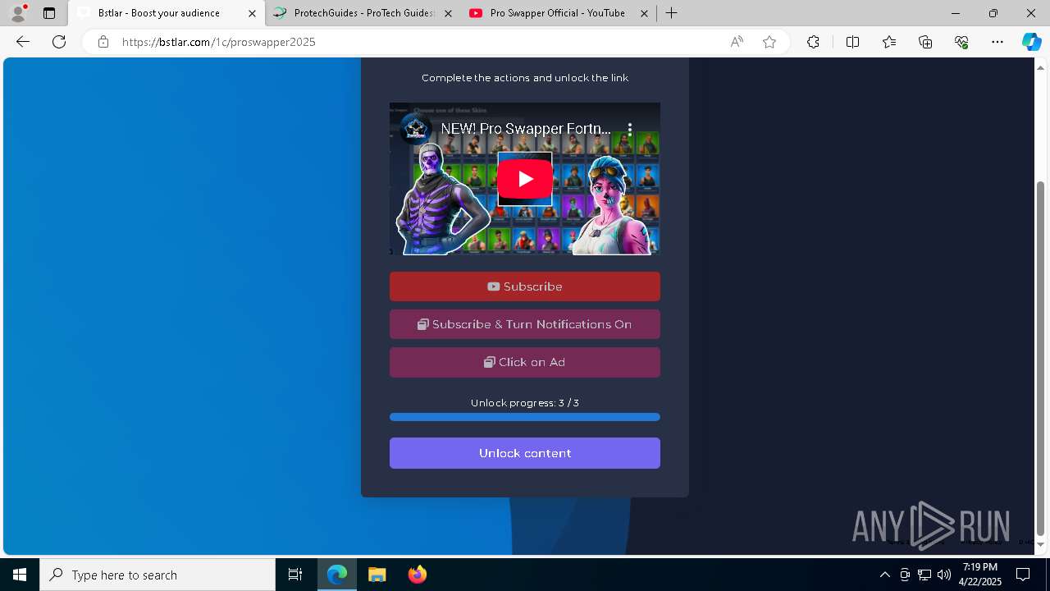Open Task View on the taskbar

click(295, 575)
